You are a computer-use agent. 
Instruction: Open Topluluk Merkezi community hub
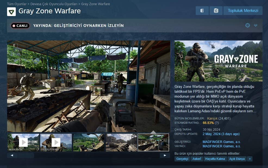tap(243, 11)
